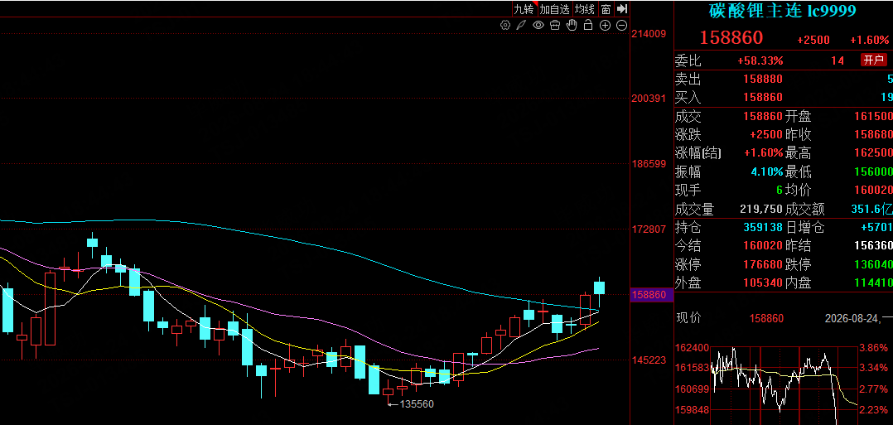Click the 跌停 value 136040
This screenshot has height=425, width=893.
pyautogui.click(x=872, y=264)
